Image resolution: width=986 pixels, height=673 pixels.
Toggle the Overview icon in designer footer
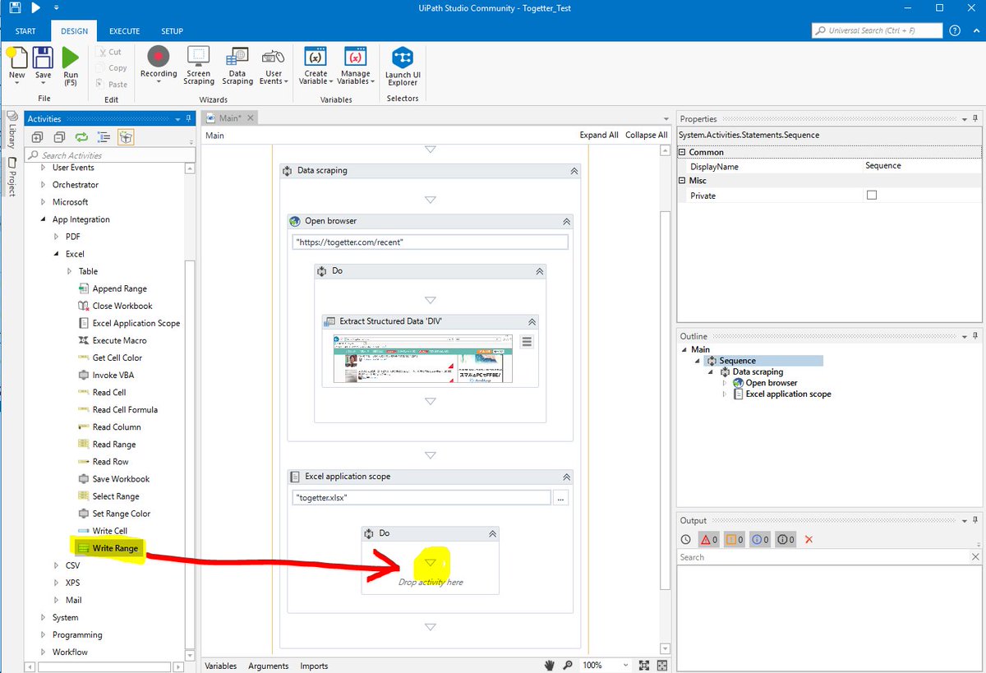662,665
